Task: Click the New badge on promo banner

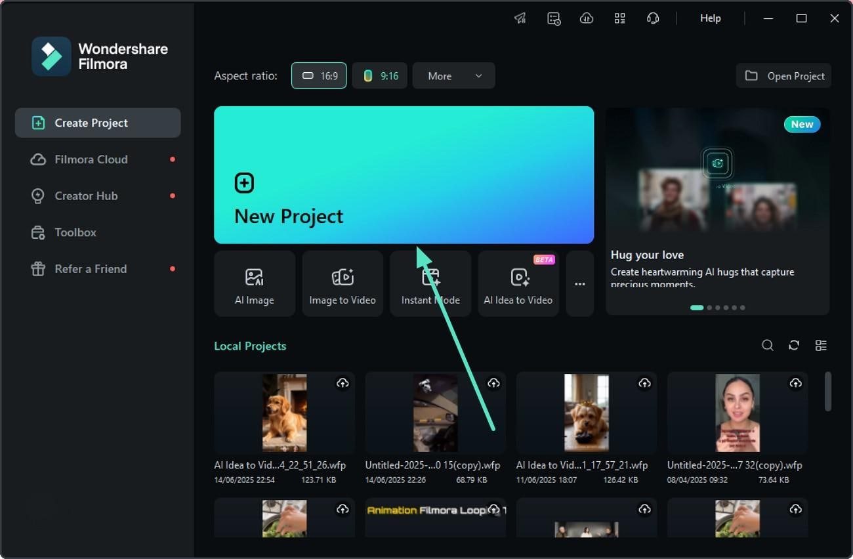Action: 802,125
